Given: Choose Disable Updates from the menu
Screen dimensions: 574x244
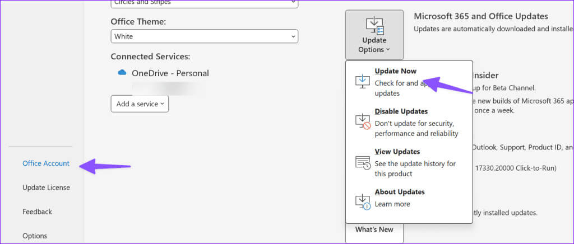Looking at the screenshot, I should coord(409,122).
